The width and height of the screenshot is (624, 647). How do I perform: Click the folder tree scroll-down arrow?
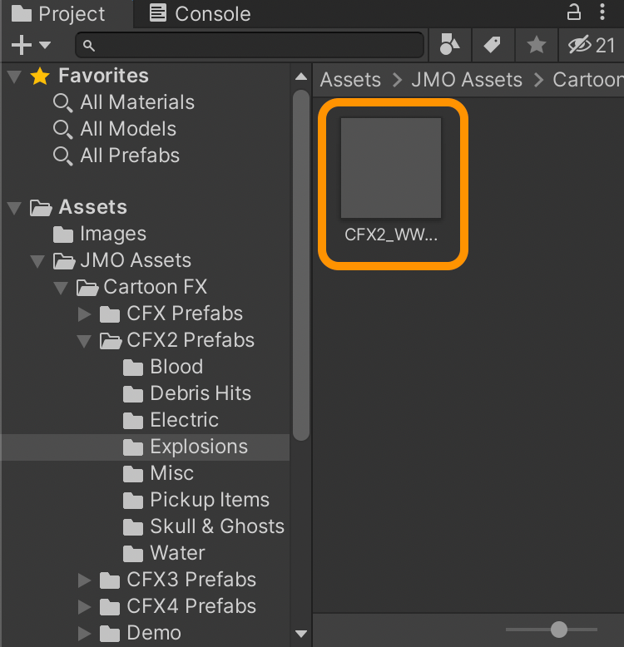301,634
